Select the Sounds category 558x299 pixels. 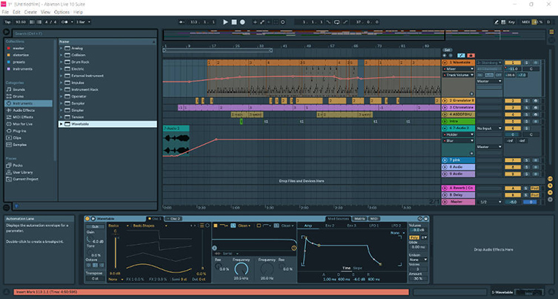click(19, 90)
